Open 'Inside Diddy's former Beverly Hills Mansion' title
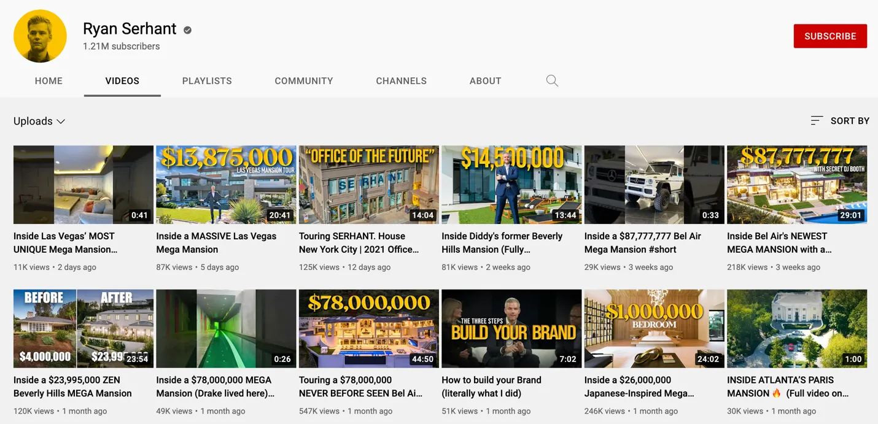This screenshot has height=424, width=878. click(x=502, y=242)
